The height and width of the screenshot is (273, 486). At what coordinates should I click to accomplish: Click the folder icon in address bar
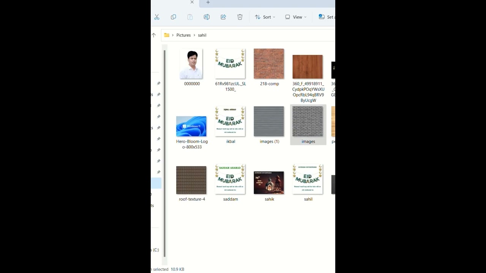point(167,35)
